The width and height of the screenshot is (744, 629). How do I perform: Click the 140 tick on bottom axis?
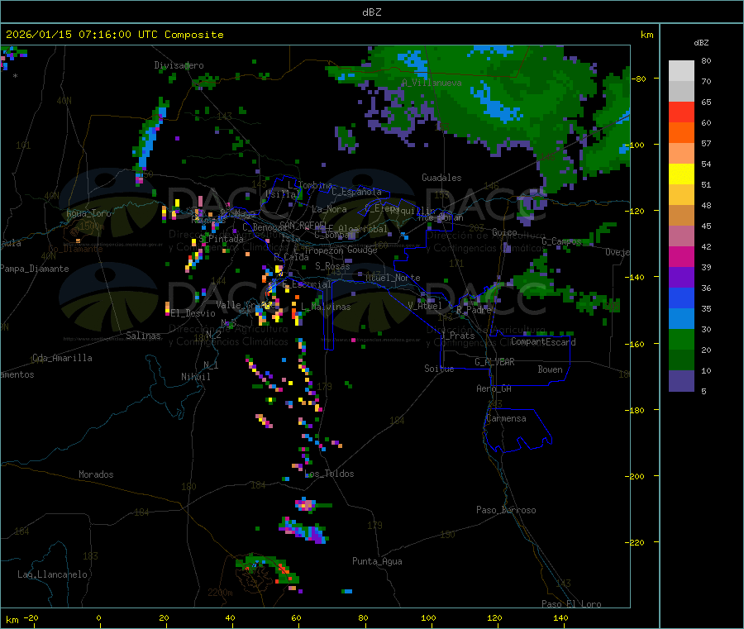click(560, 618)
